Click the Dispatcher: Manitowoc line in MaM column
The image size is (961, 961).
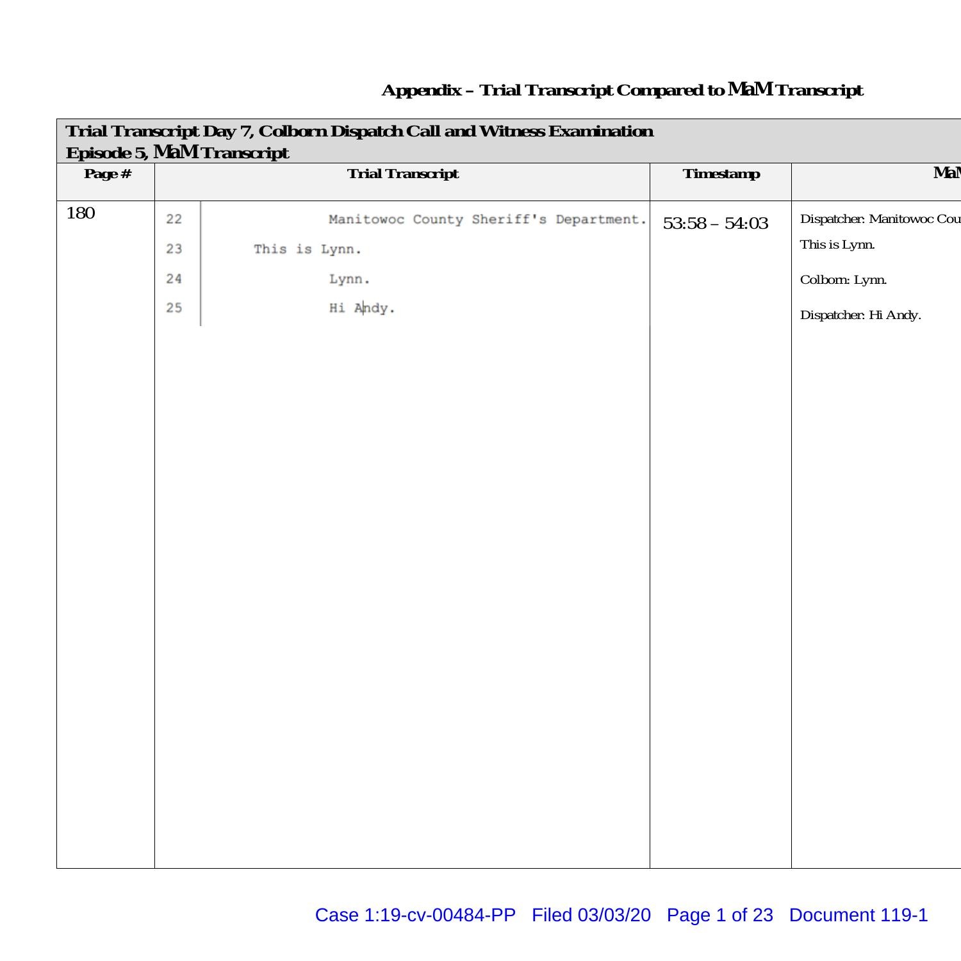[879, 219]
